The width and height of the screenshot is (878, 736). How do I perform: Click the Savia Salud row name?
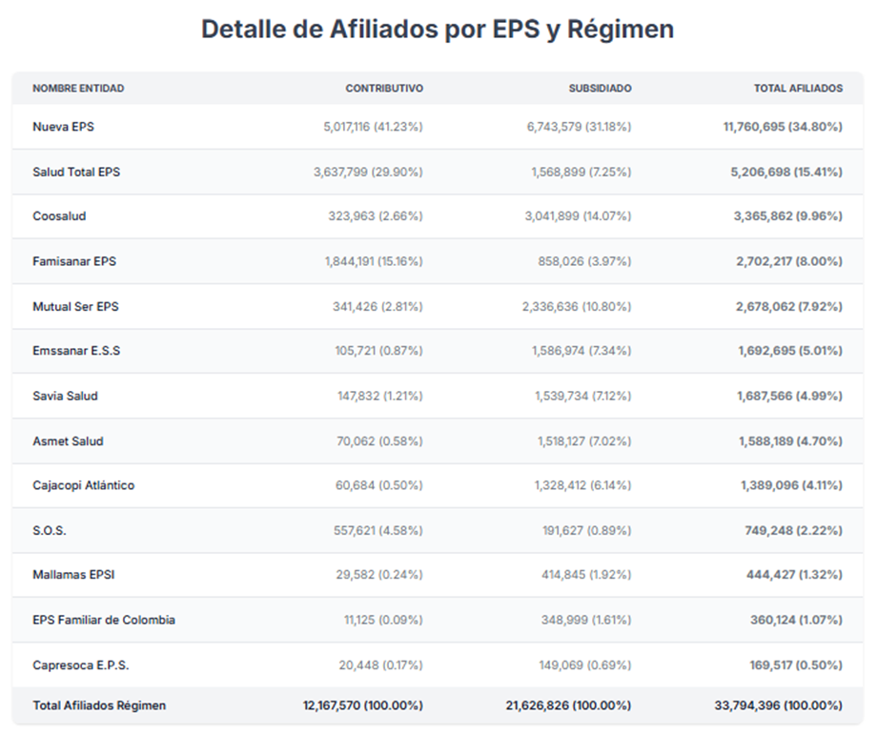(x=65, y=396)
